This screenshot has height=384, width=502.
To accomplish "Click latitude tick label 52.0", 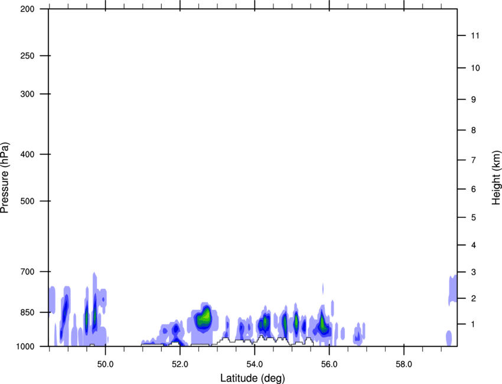I will click(x=180, y=365).
